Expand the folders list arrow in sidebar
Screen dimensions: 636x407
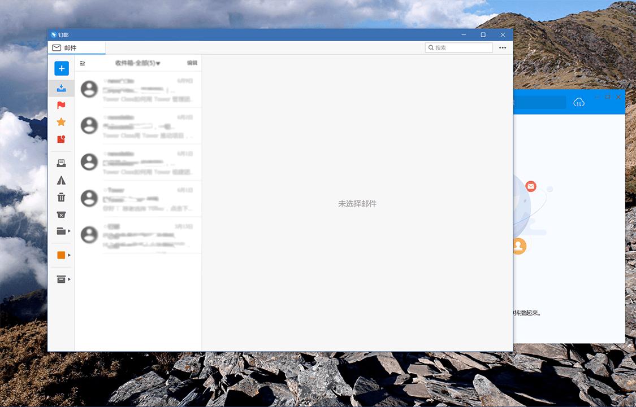[x=70, y=231]
